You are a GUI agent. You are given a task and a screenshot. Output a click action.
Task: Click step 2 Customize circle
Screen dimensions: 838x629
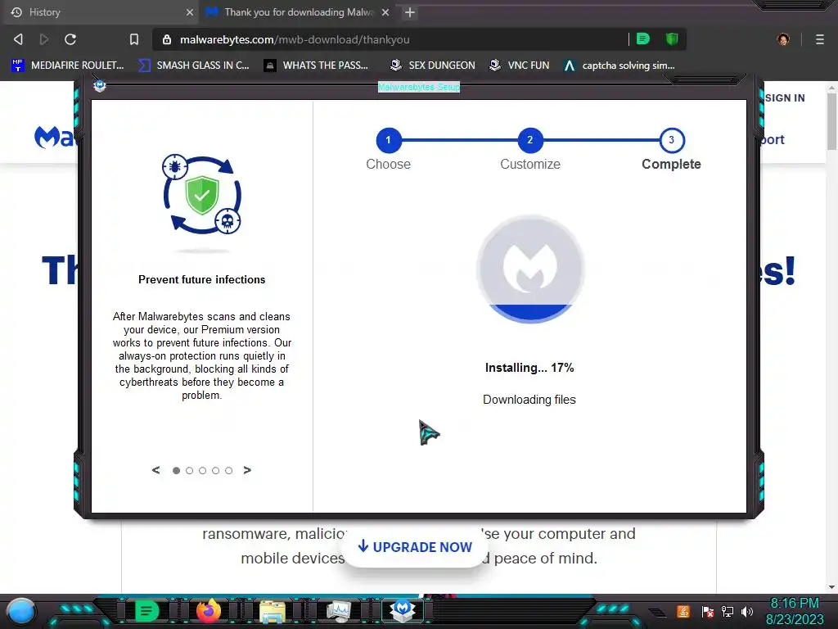click(x=529, y=140)
